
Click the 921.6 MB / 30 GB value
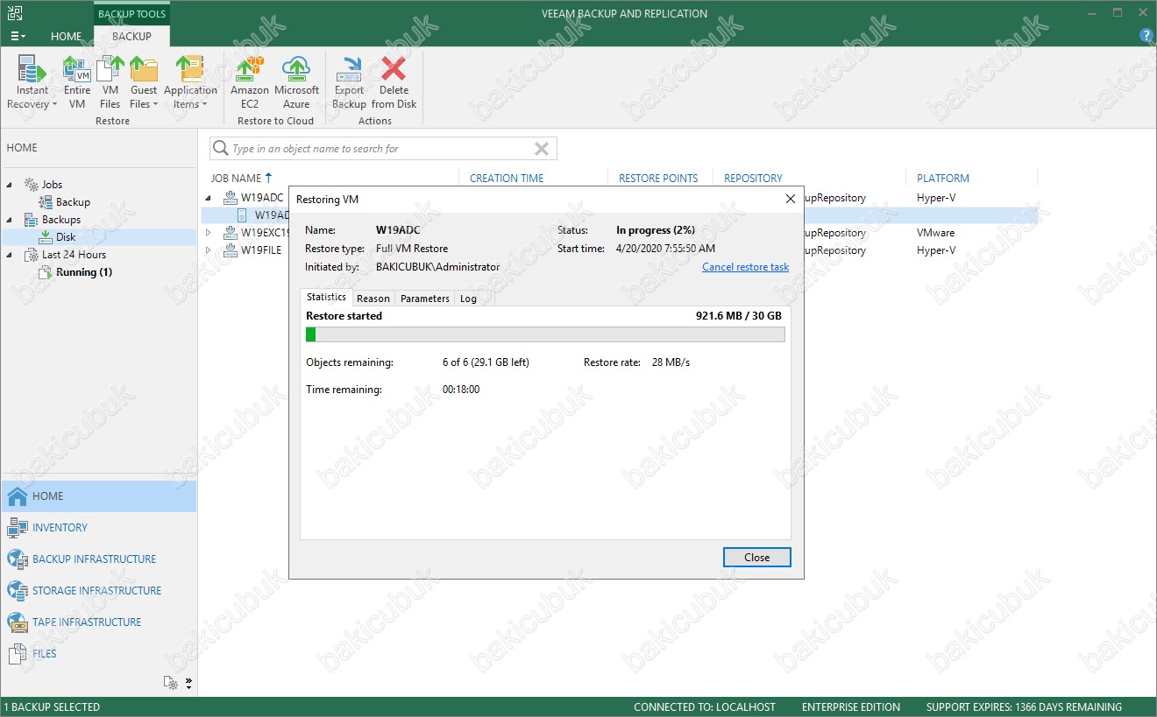[x=738, y=316]
